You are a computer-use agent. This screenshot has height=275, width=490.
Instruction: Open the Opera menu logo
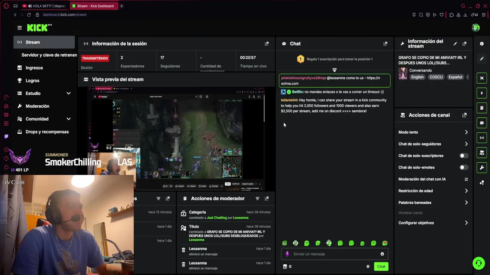6,6
